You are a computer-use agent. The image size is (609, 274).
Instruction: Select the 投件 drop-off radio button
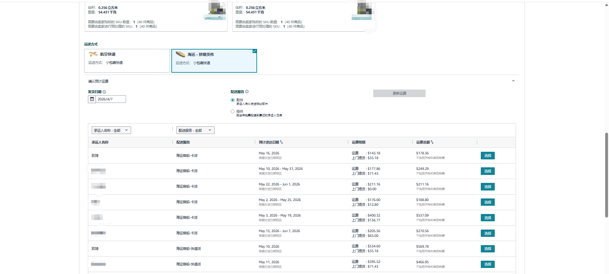coord(233,111)
